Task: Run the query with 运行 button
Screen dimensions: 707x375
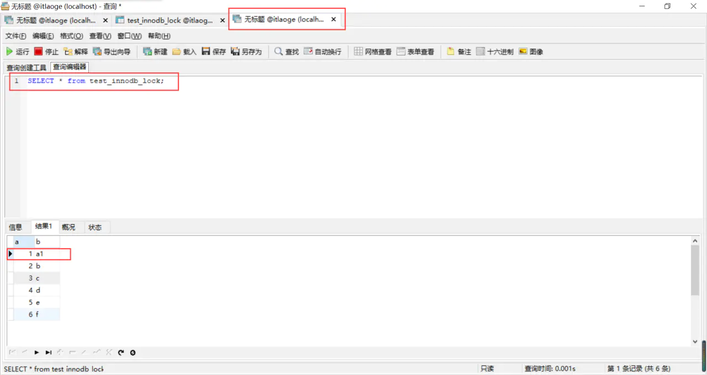Action: tap(17, 51)
